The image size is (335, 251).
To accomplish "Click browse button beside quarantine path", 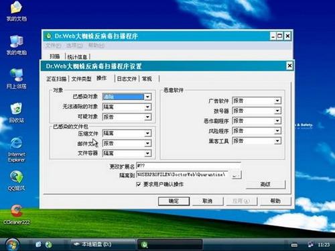I will (x=237, y=175).
